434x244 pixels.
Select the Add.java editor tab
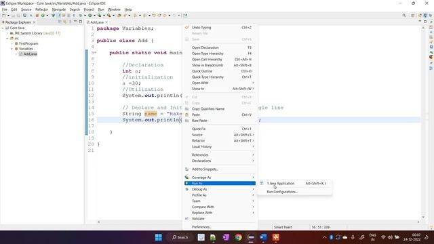(x=97, y=22)
